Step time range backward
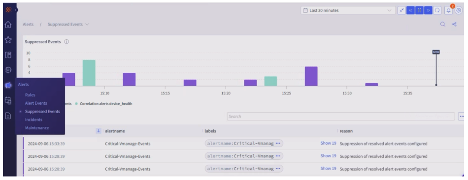 [410, 10]
